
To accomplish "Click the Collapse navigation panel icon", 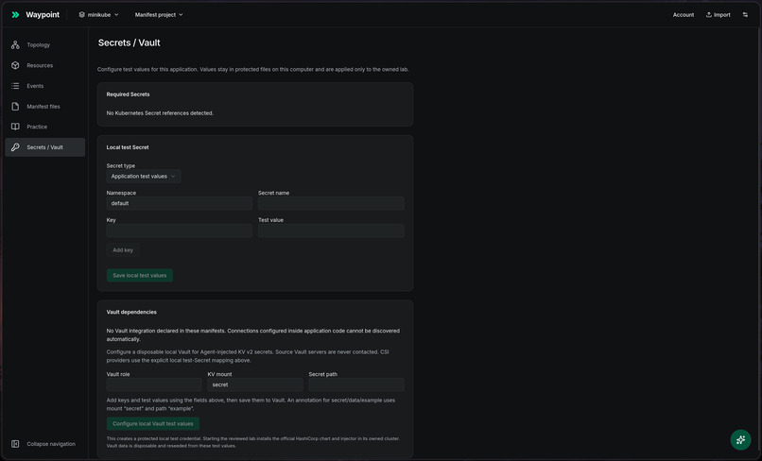I will [x=15, y=443].
